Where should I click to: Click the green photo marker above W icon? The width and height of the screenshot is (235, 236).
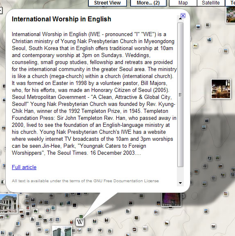point(81,217)
